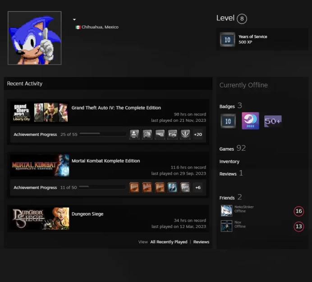Click GTA IV Achievement Progress 25 of 55
The image size is (312, 282).
[46, 134]
